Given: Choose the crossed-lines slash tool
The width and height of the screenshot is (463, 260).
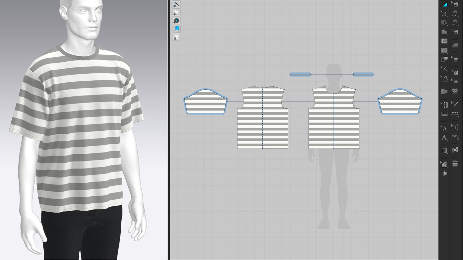Looking at the screenshot, I should pyautogui.click(x=444, y=69).
